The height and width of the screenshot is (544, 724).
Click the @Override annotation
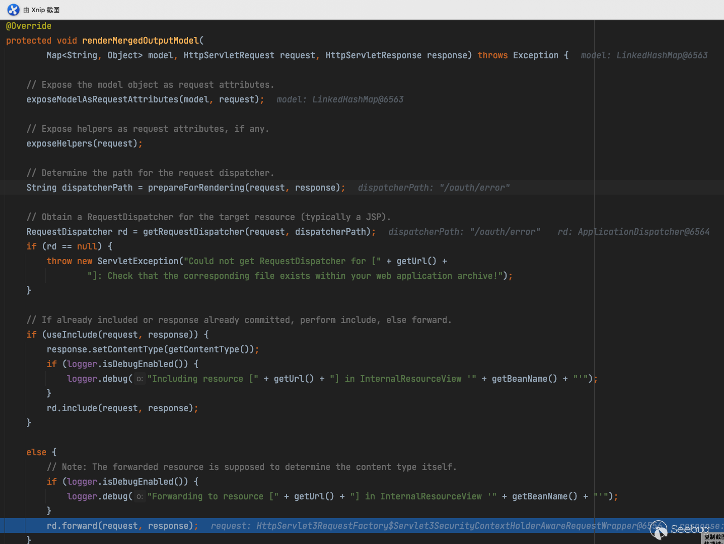[29, 26]
